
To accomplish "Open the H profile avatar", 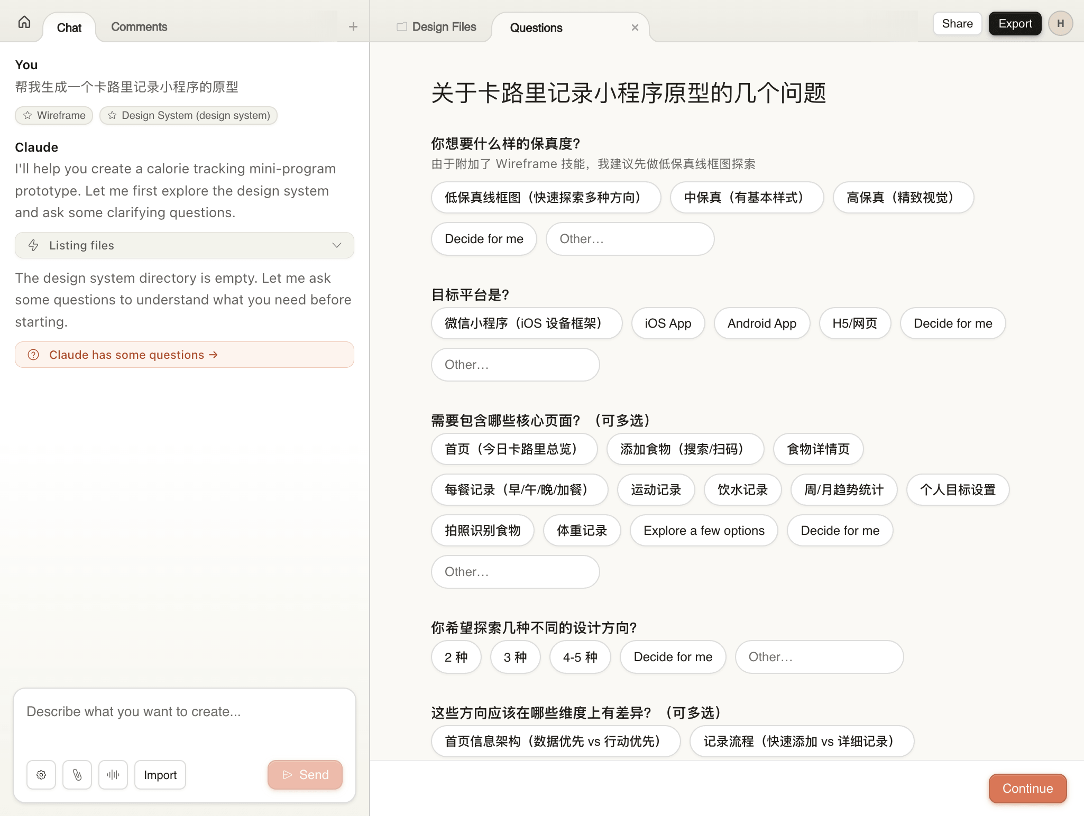I will (1060, 23).
